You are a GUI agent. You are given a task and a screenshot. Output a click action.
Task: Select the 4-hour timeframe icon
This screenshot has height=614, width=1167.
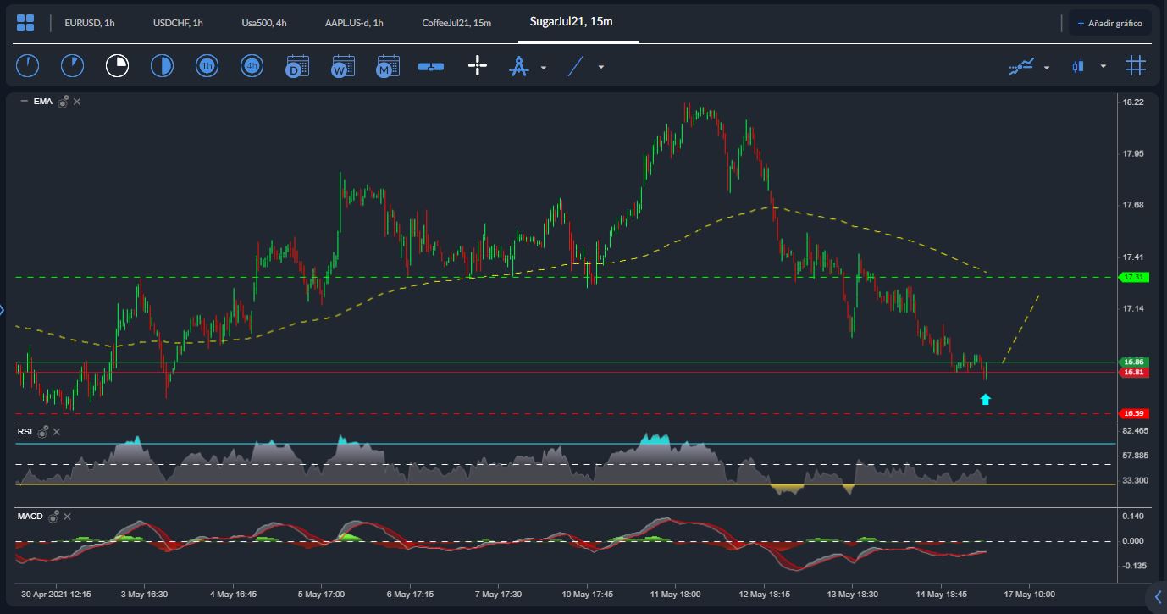coord(252,65)
